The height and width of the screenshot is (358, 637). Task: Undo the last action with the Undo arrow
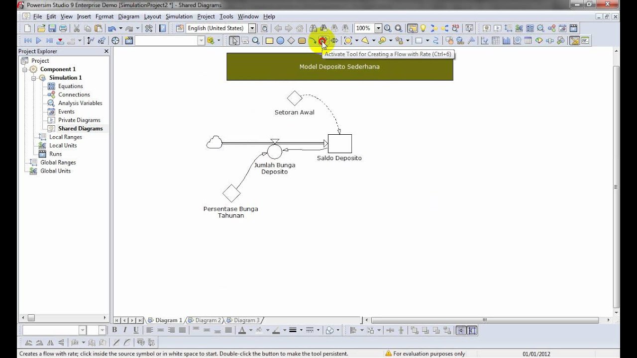click(112, 28)
